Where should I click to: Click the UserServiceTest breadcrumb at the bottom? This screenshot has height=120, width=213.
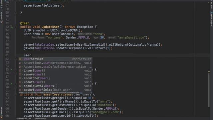click(24, 119)
